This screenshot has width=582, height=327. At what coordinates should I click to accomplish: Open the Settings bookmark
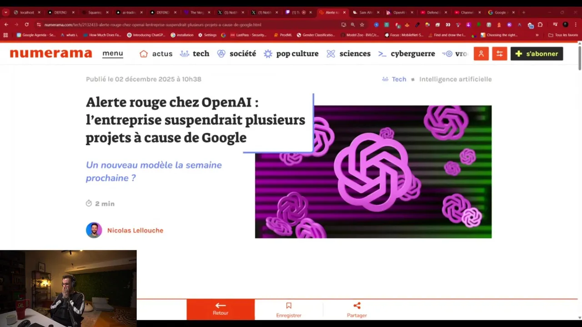coord(207,35)
